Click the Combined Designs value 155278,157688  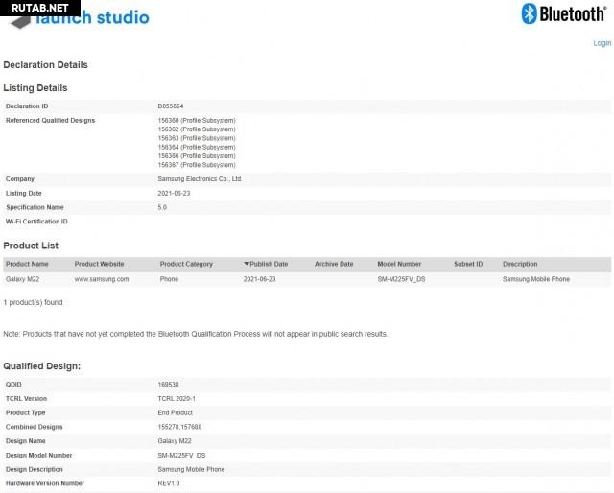pos(179,427)
